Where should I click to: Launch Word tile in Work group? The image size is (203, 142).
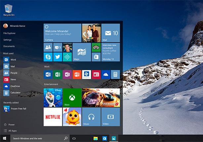click(x=48, y=75)
